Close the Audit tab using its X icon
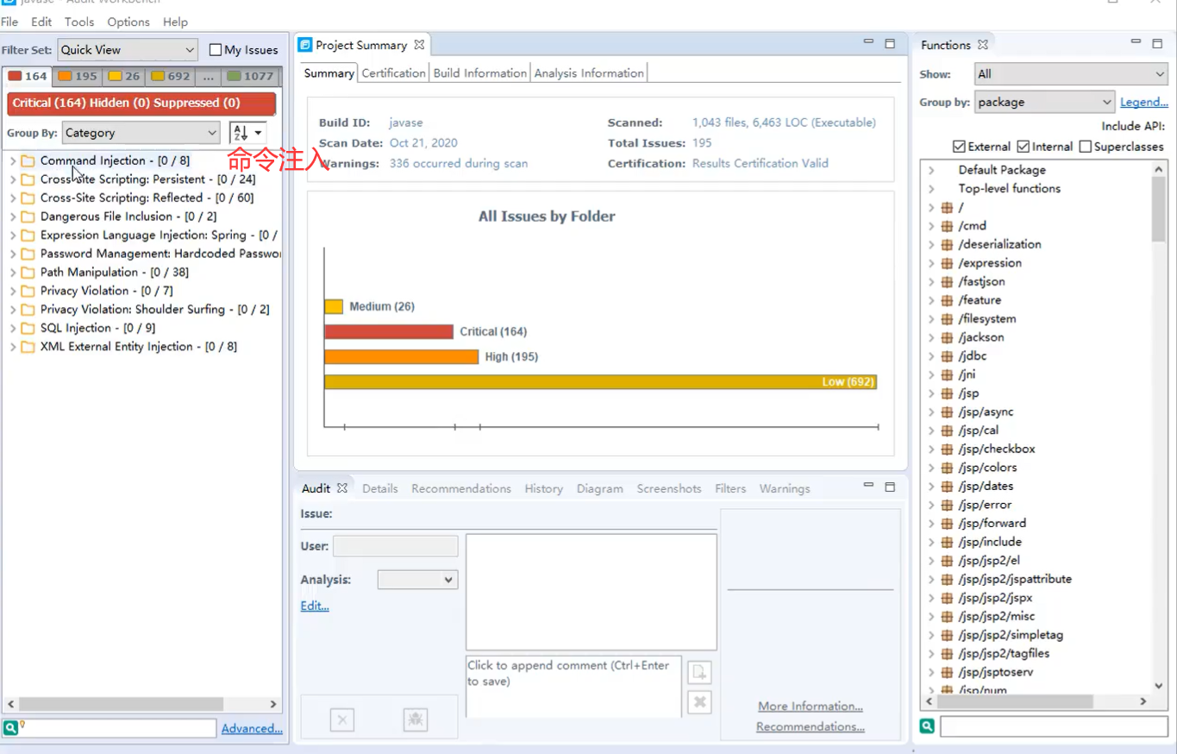 pyautogui.click(x=341, y=488)
